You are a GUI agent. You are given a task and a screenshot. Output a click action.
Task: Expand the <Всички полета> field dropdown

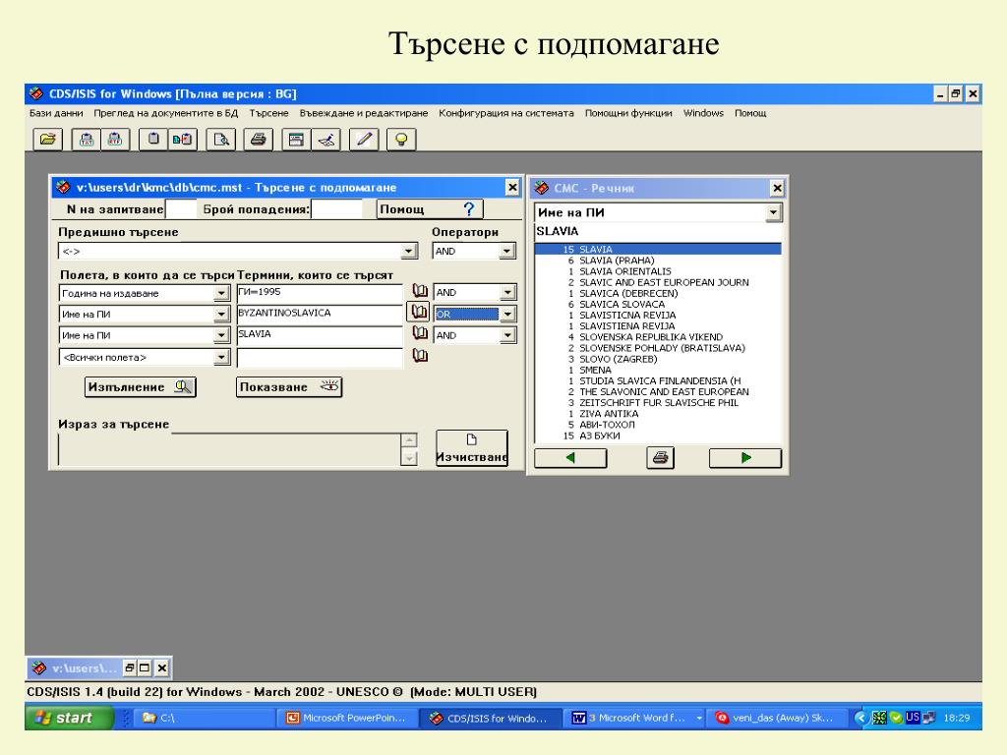tap(221, 357)
